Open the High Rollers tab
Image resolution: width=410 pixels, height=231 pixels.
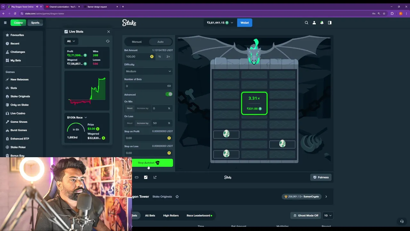coord(171,215)
